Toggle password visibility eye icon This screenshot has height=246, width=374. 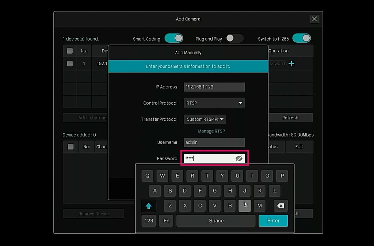pos(239,158)
